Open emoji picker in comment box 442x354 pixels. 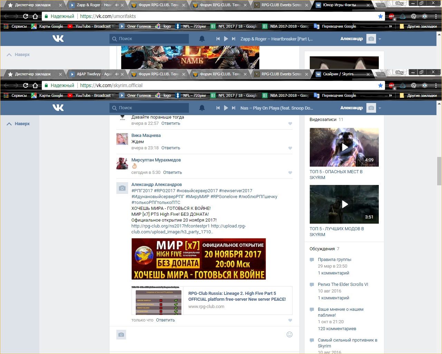[290, 334]
